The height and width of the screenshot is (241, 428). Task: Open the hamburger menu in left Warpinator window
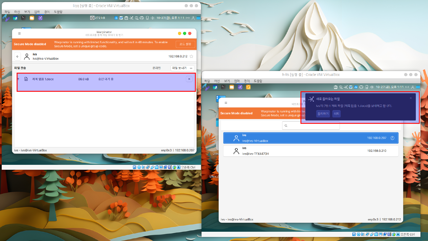point(19,33)
